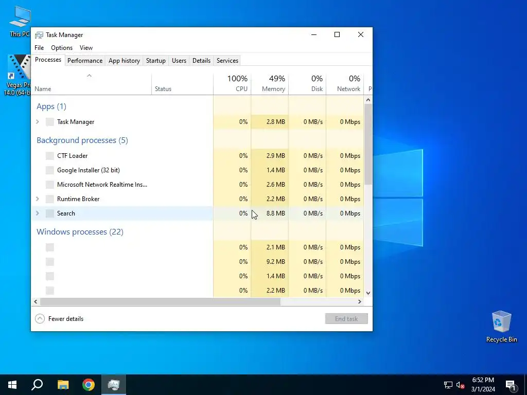Open taskbar Search magnifier
The height and width of the screenshot is (395, 527).
pos(37,385)
